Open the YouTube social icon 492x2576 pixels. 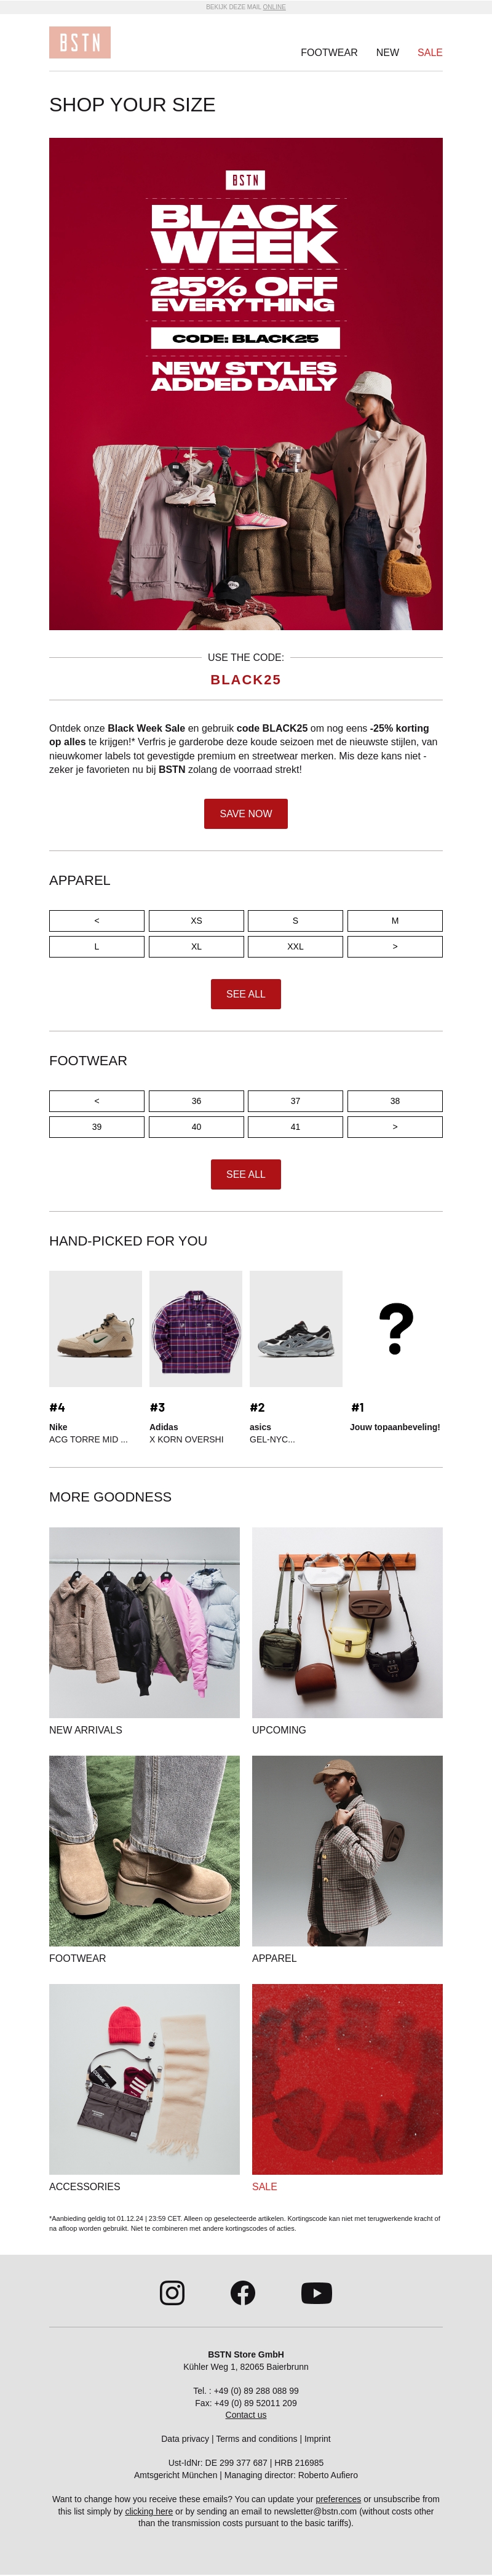pos(316,2292)
